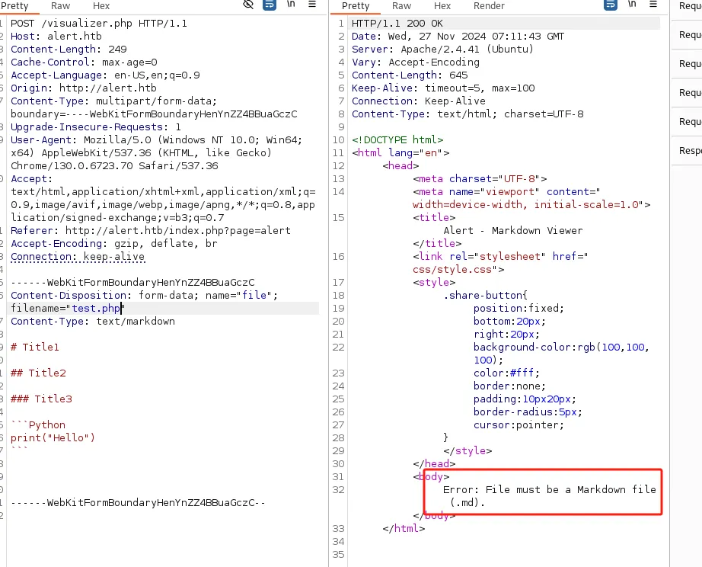
Task: Click the Connection: keep-alive request header
Action: [78, 257]
